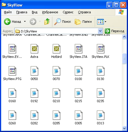Viewport: 128px width, 132px height.
Task: Select the 0160 file icon
Action: click(x=12, y=93)
